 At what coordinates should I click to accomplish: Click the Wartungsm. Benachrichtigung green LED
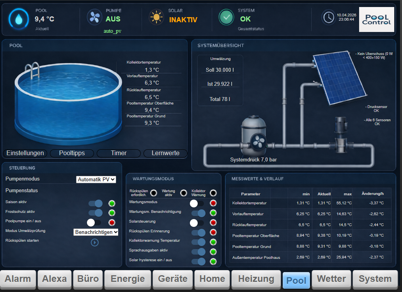(213, 213)
